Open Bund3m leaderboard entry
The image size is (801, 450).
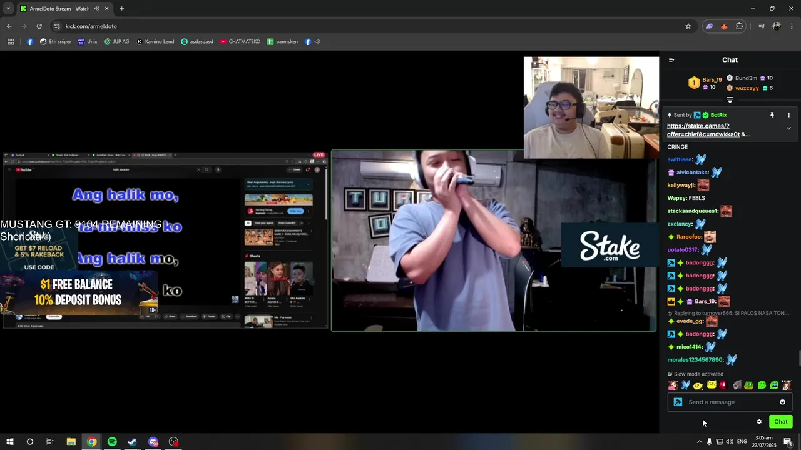[746, 78]
